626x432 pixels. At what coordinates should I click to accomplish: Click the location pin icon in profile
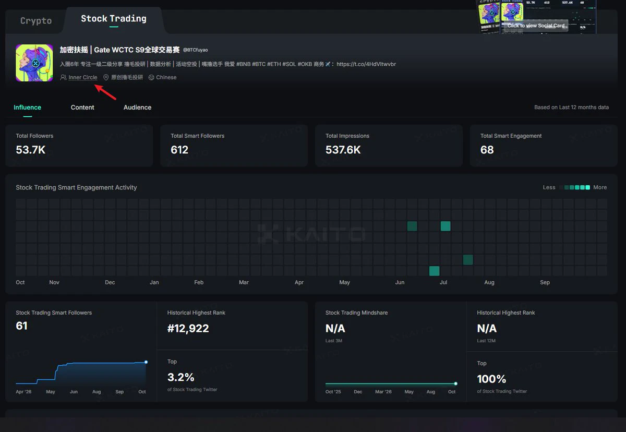click(106, 77)
